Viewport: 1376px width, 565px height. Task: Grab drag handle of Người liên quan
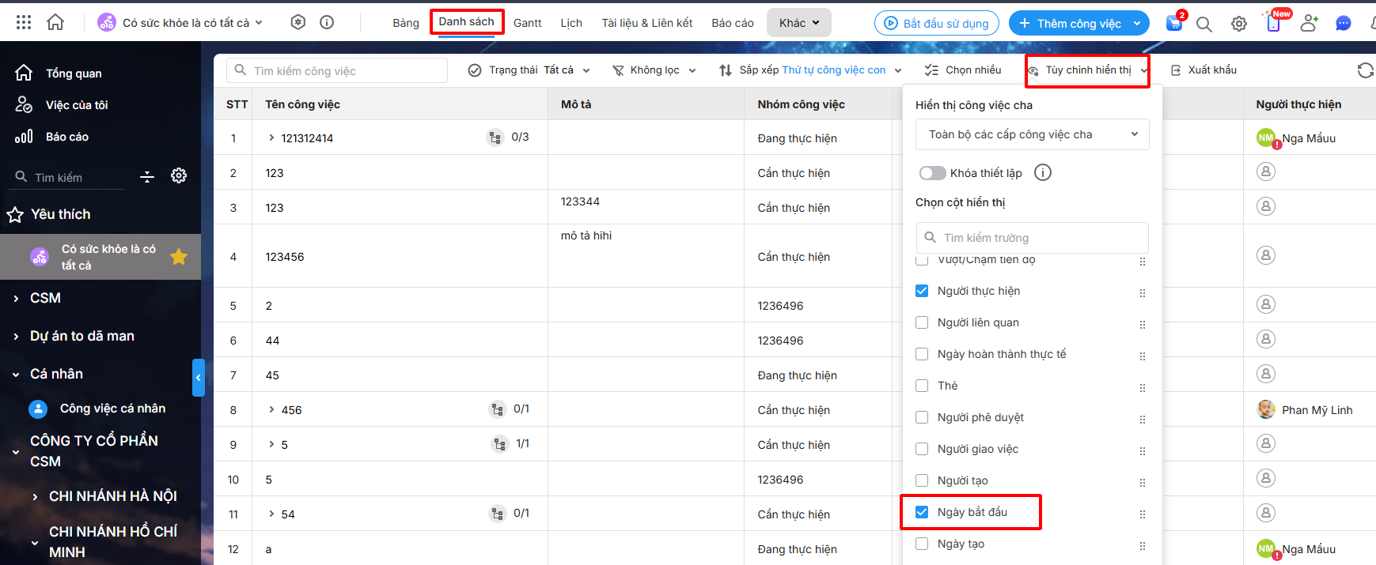1143,325
